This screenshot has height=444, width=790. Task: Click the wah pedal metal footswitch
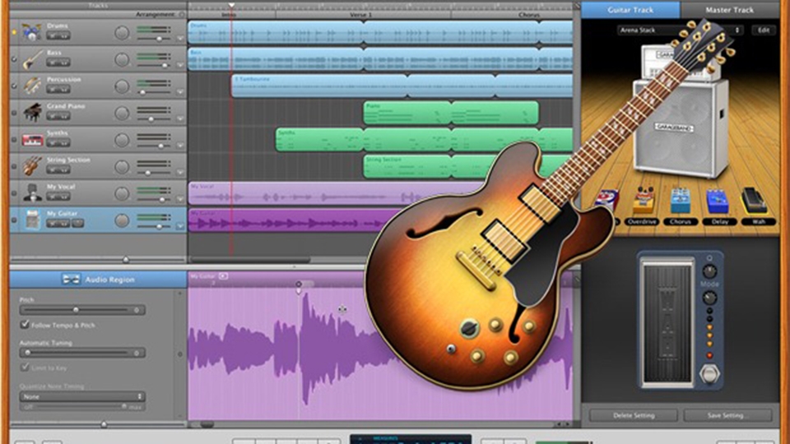pyautogui.click(x=709, y=375)
